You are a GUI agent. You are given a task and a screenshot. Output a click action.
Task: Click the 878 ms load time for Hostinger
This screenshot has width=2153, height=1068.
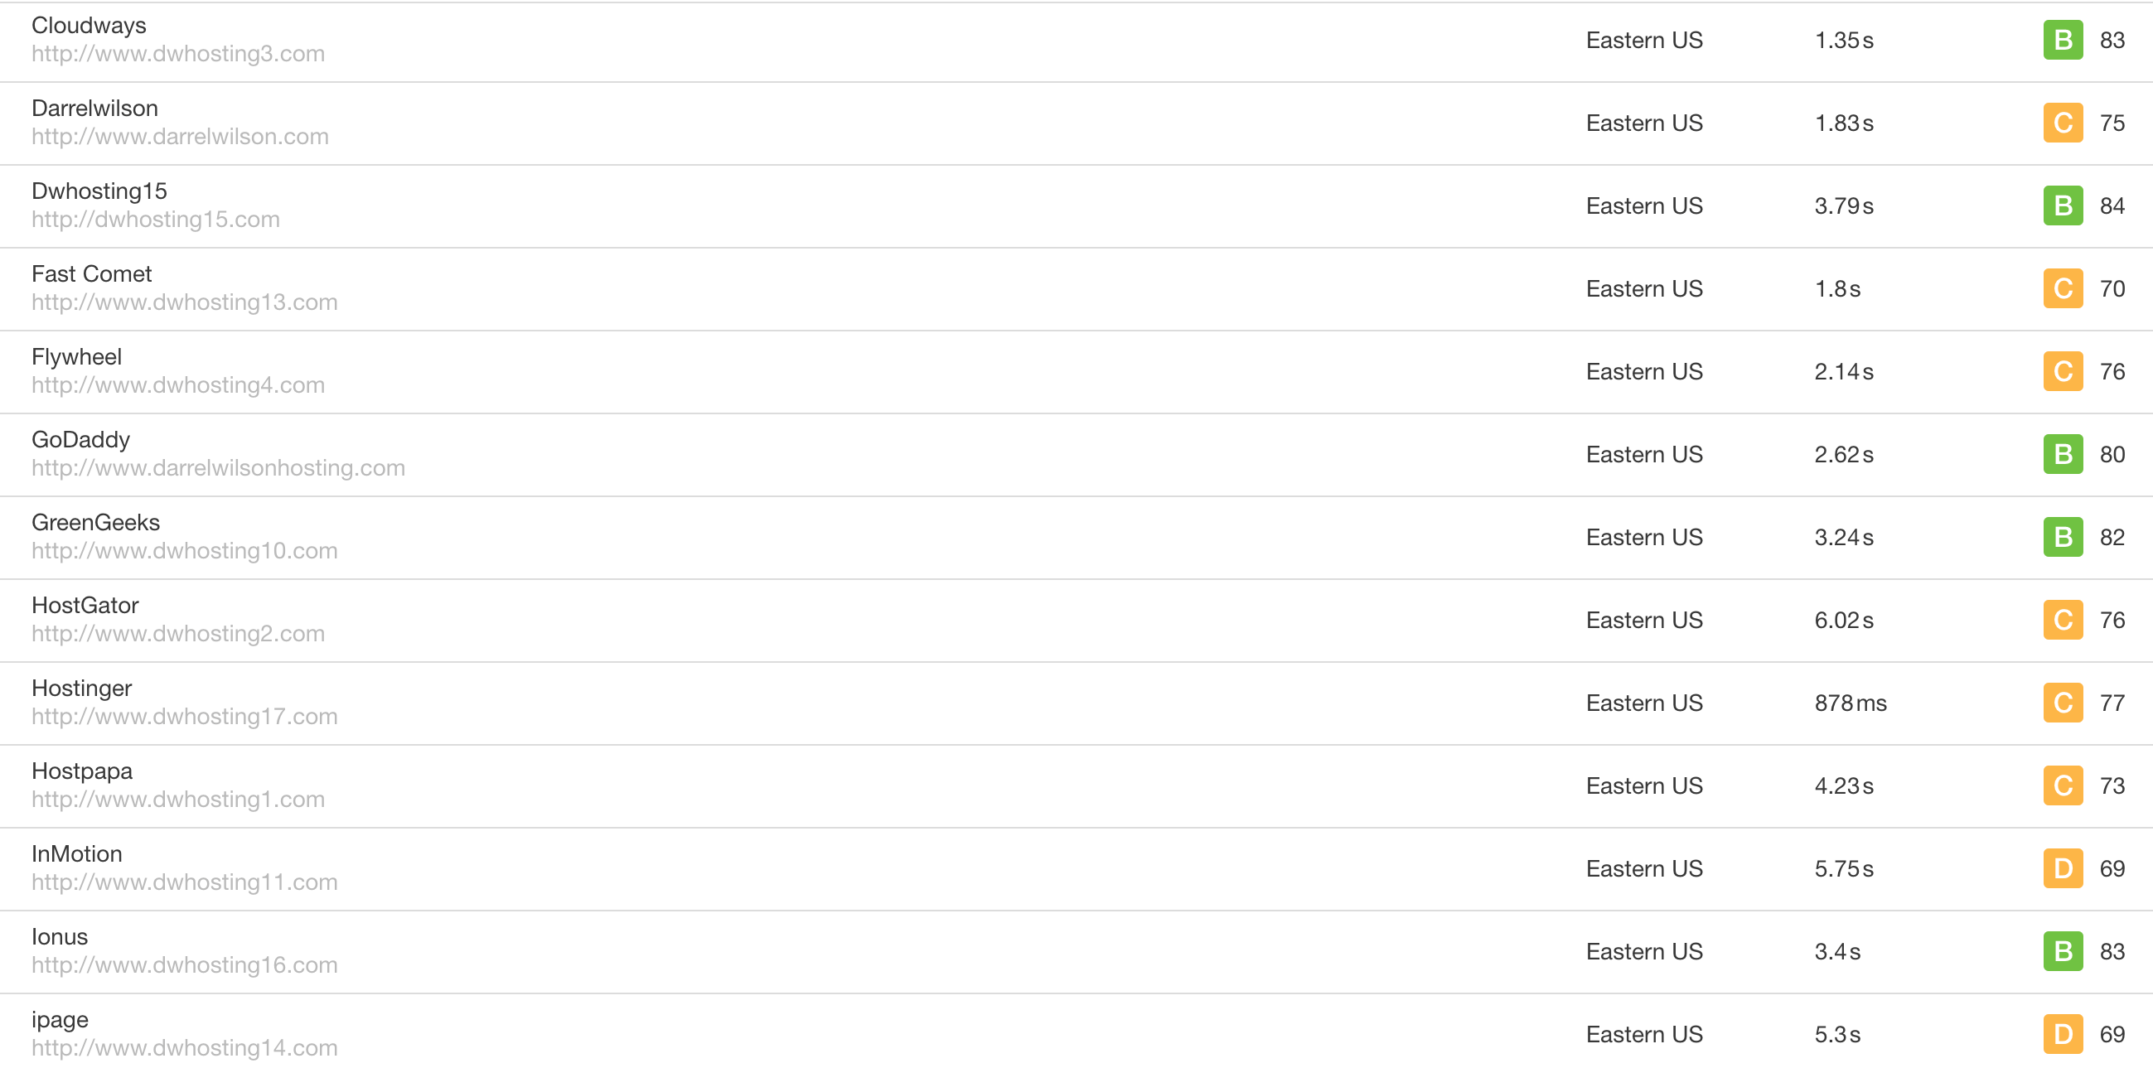1851,703
